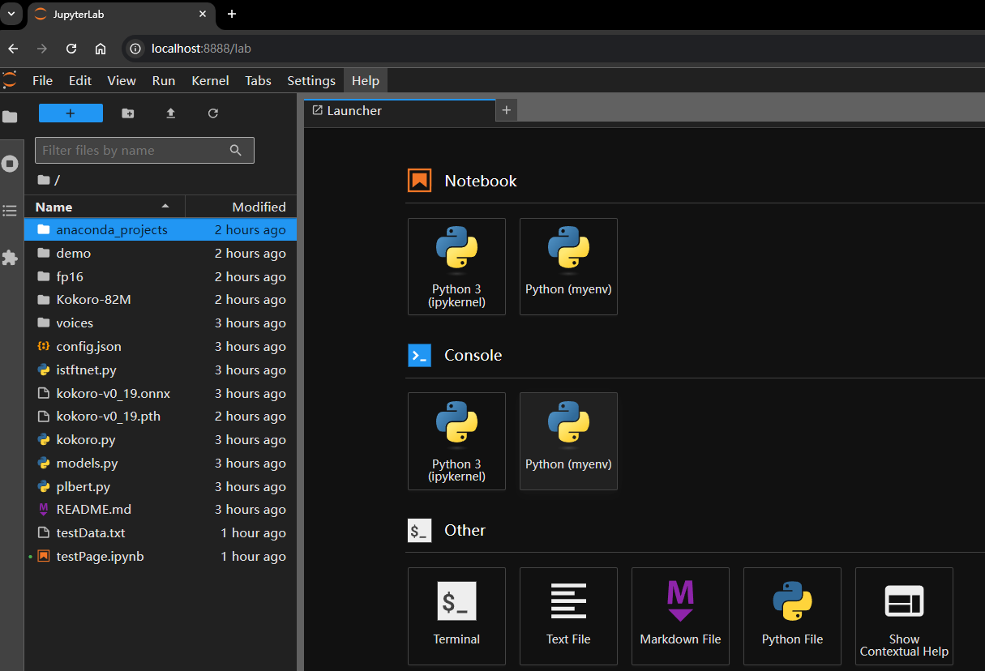Viewport: 985px width, 671px height.
Task: Sort files by the Name column
Action: 54,207
